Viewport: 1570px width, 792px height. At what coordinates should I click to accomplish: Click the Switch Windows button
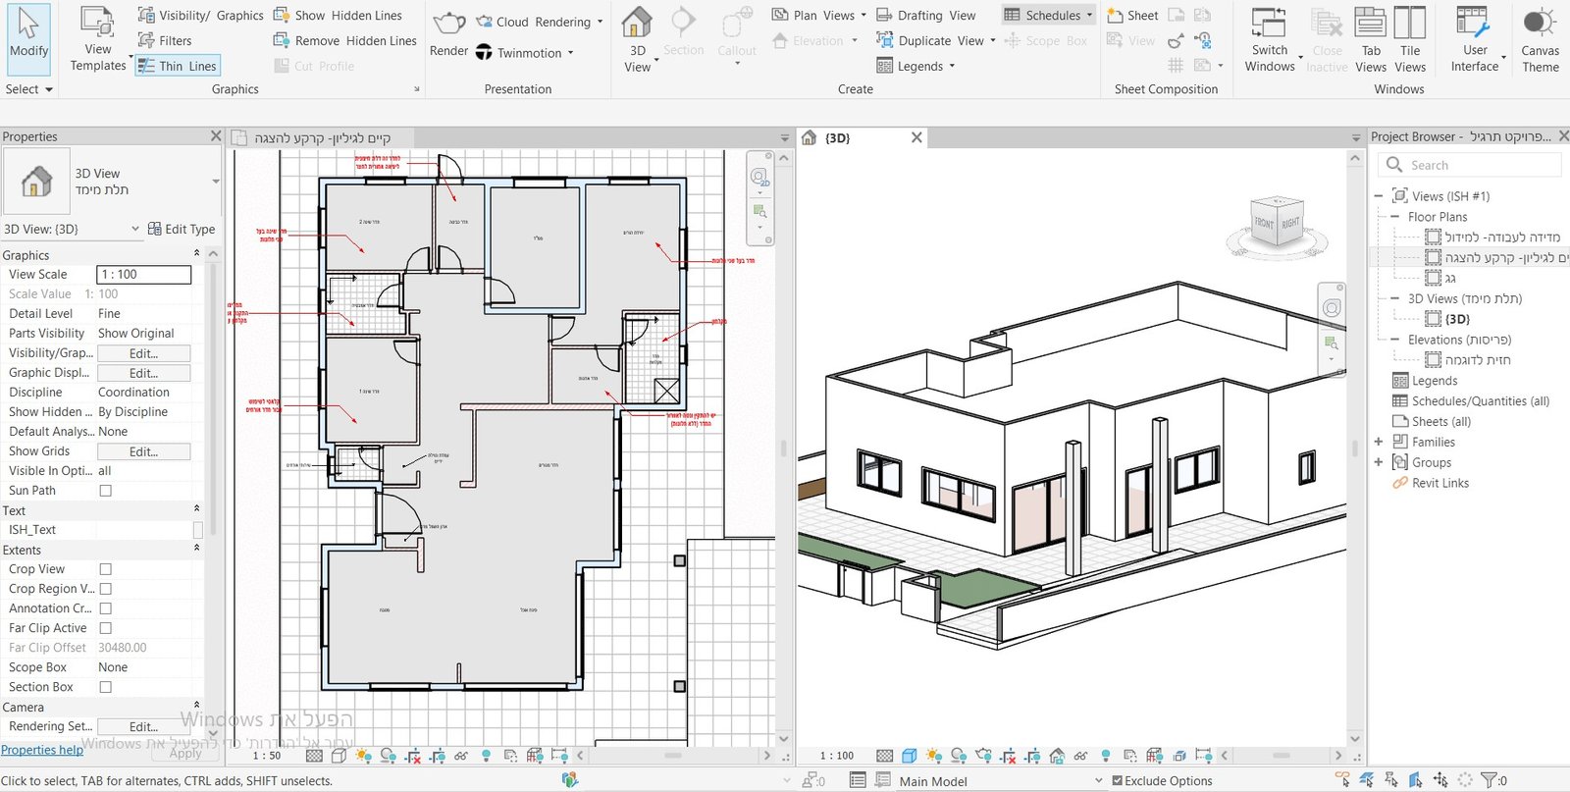(1270, 39)
